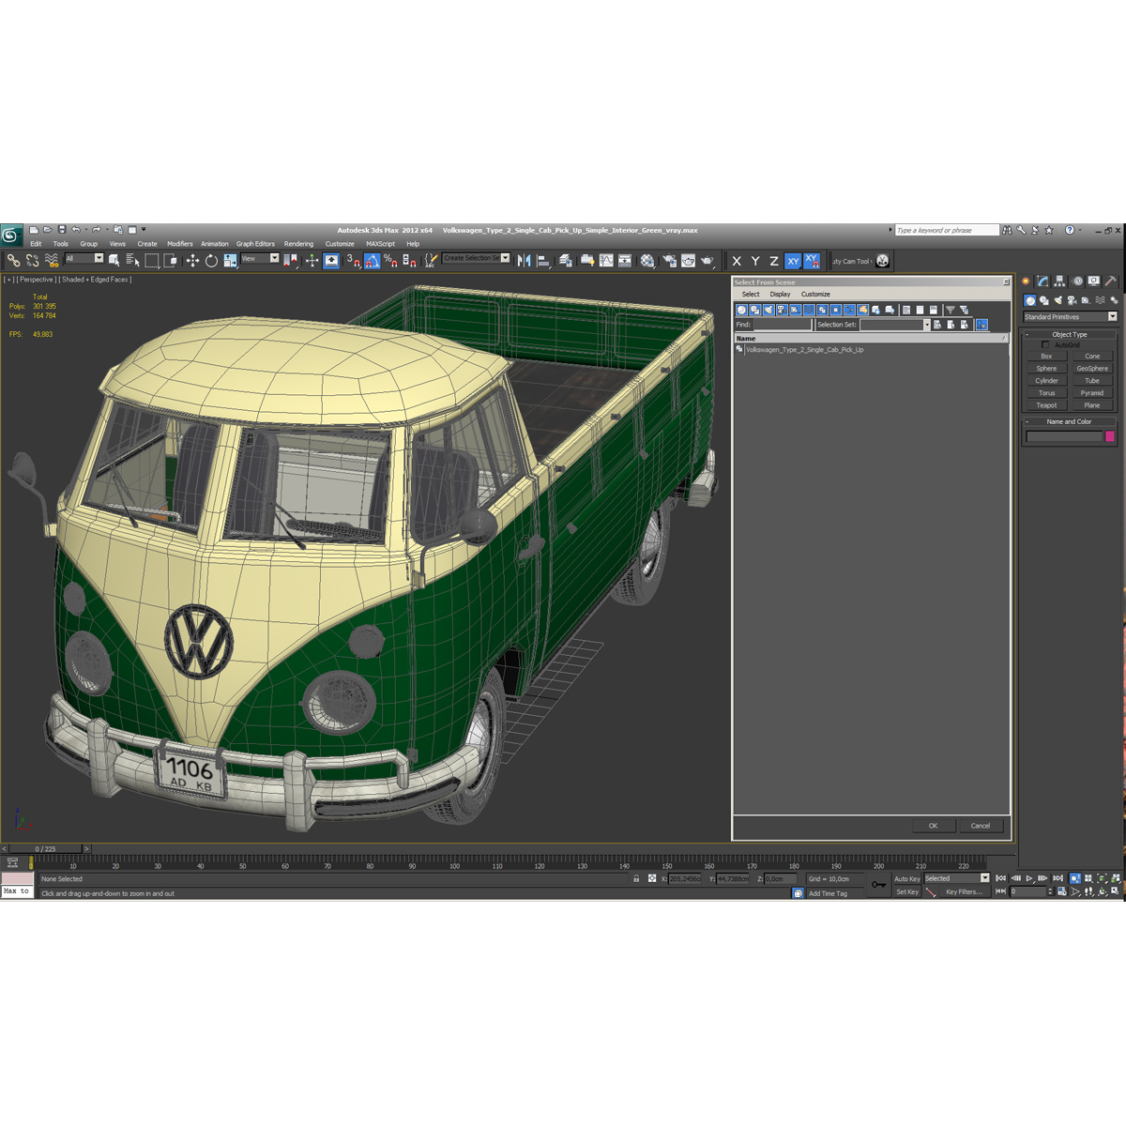Image resolution: width=1126 pixels, height=1126 pixels.
Task: Toggle the Angle Snap button
Action: 373,260
